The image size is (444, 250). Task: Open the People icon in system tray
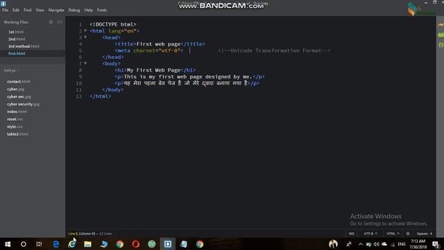[x=349, y=244]
